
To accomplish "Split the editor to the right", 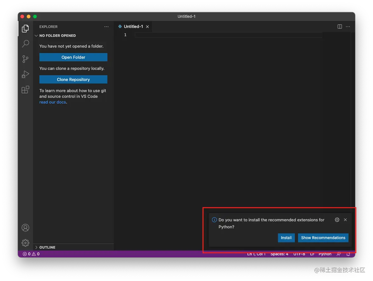I will (x=340, y=27).
